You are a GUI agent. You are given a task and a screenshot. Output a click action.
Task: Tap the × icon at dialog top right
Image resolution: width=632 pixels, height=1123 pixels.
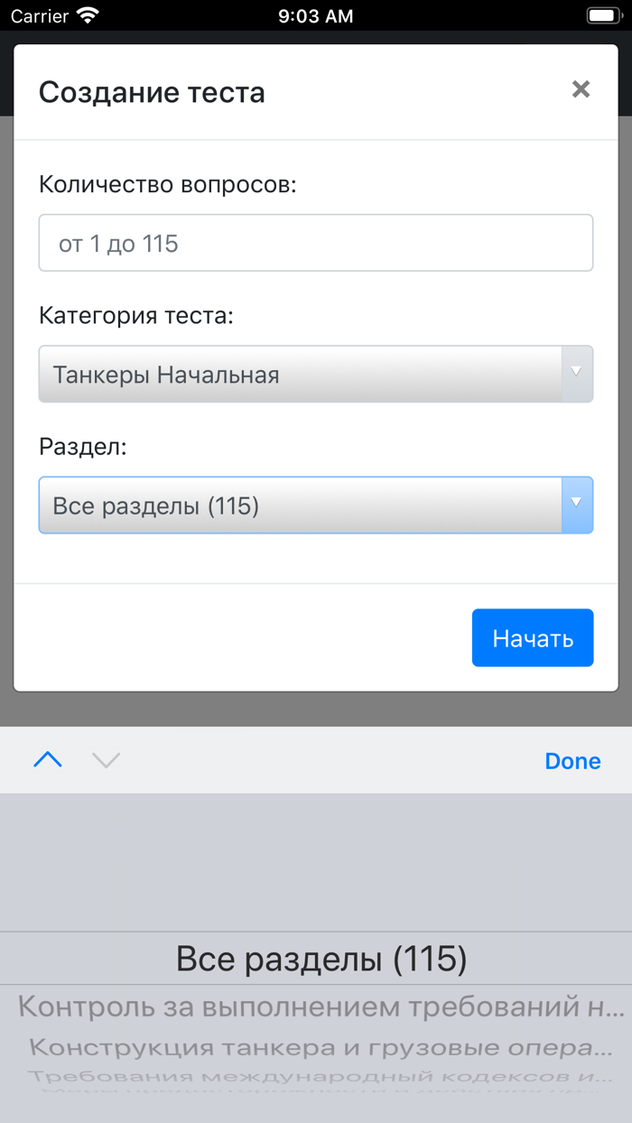click(581, 89)
